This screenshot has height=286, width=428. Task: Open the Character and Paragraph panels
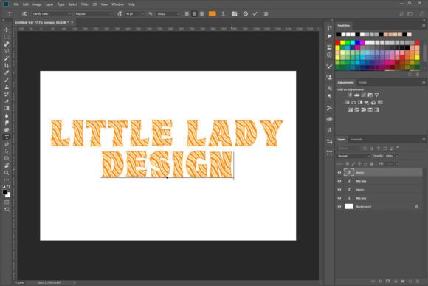click(235, 13)
